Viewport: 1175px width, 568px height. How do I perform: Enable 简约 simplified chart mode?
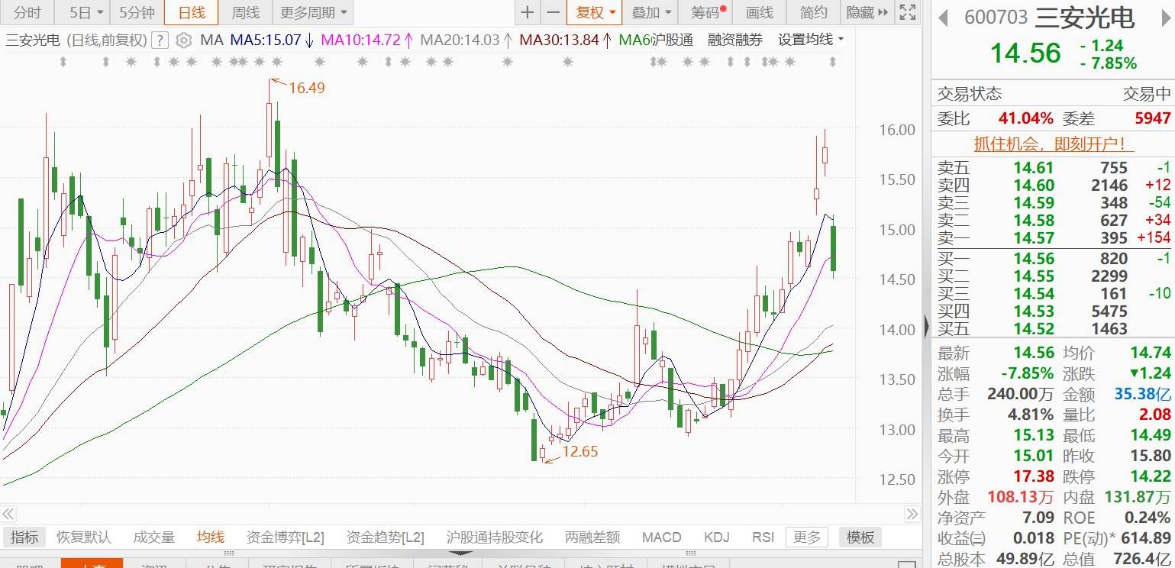[x=811, y=12]
